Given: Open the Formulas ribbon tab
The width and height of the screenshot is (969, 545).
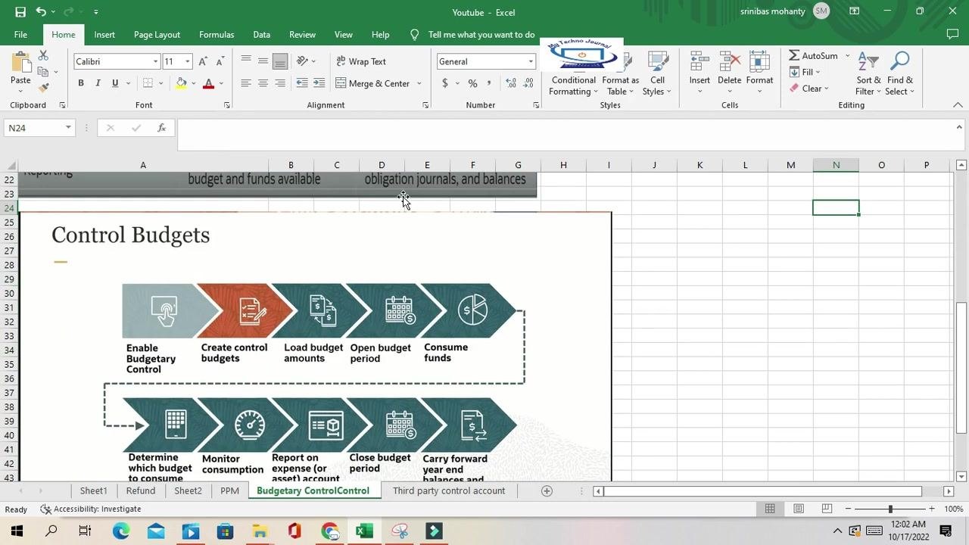Looking at the screenshot, I should tap(217, 35).
